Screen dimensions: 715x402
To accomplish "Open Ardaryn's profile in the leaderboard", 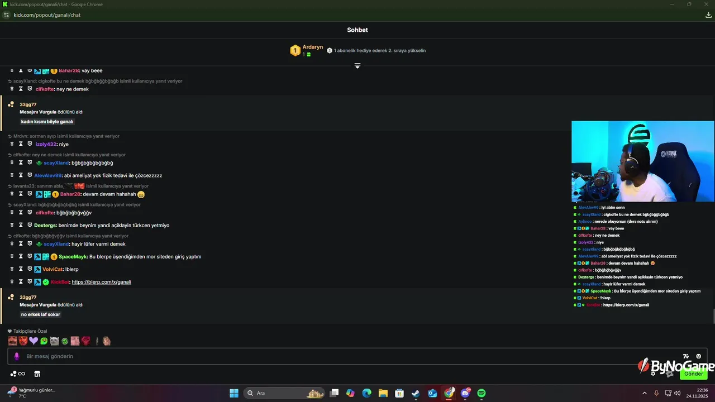I will 313,47.
